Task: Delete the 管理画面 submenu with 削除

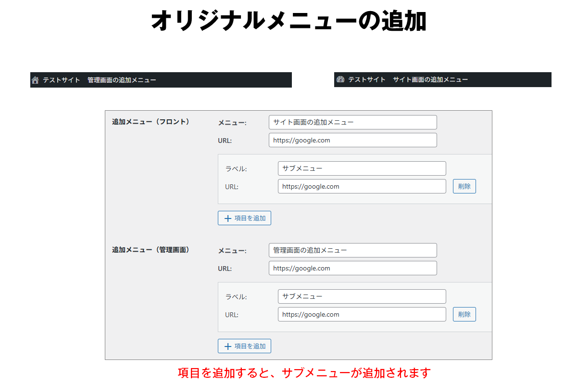Action: [x=464, y=314]
